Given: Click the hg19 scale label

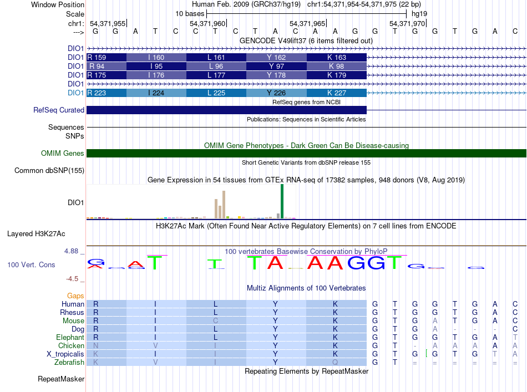Looking at the screenshot, I should coord(419,14).
